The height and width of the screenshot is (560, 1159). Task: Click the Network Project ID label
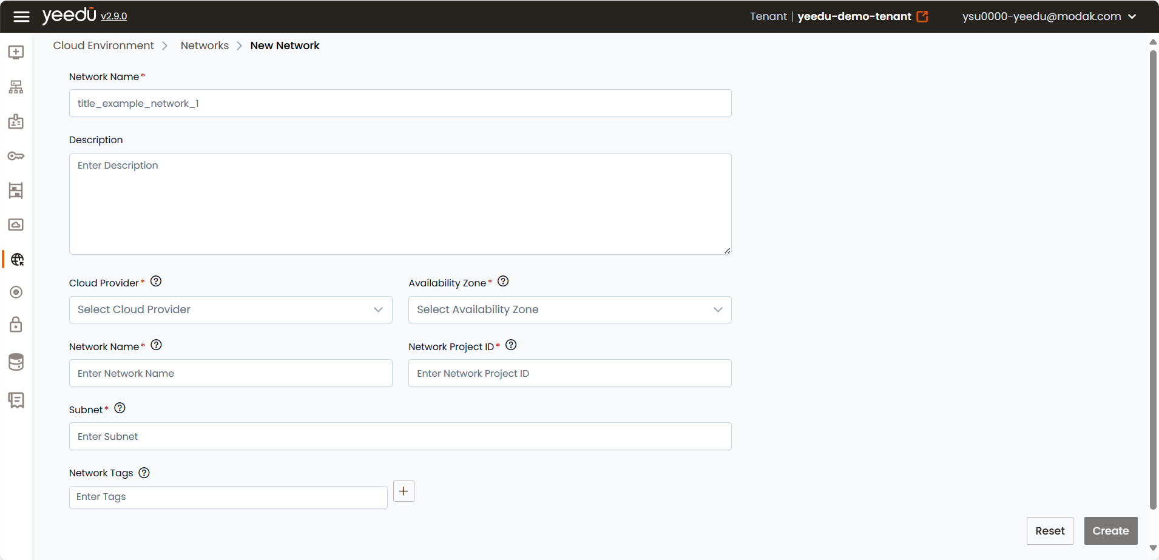[451, 346]
